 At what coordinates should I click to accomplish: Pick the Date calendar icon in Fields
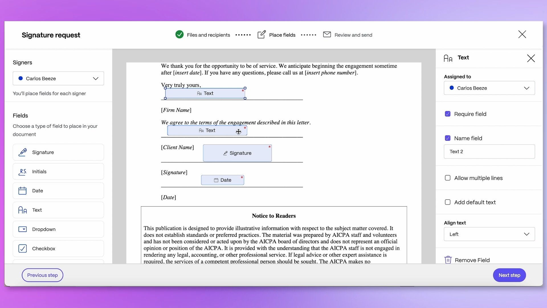pos(23,191)
